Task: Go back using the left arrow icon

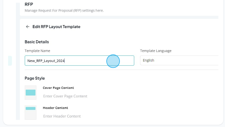Action: pos(28,27)
